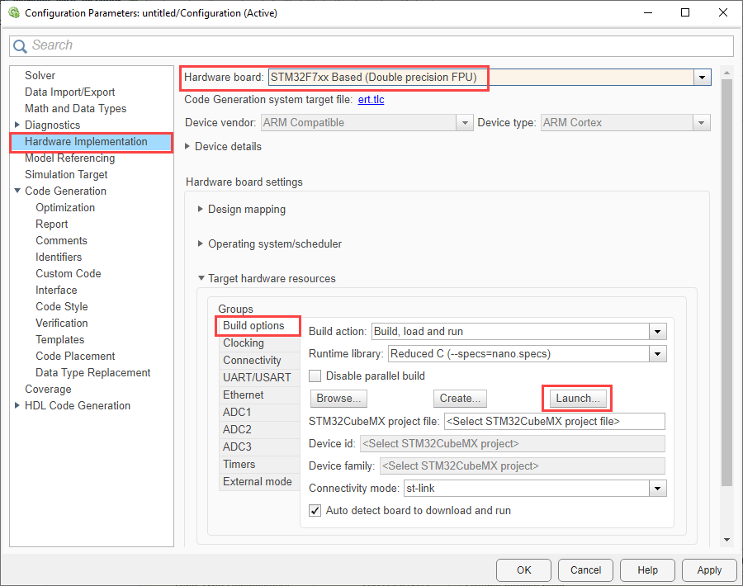Click the Launch... button
The image size is (743, 586).
point(576,398)
